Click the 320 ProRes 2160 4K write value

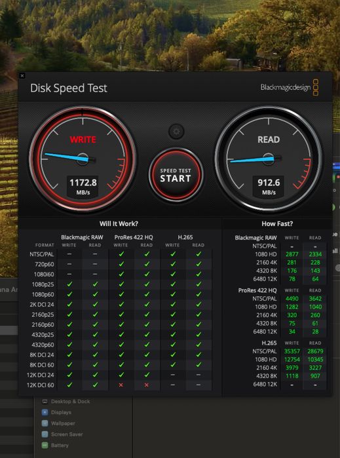[x=292, y=315]
